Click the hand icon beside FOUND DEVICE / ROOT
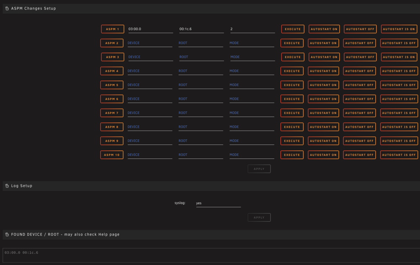The image size is (420, 265). coord(7,234)
